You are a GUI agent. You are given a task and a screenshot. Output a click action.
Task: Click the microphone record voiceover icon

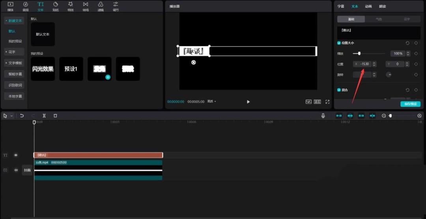point(323,116)
